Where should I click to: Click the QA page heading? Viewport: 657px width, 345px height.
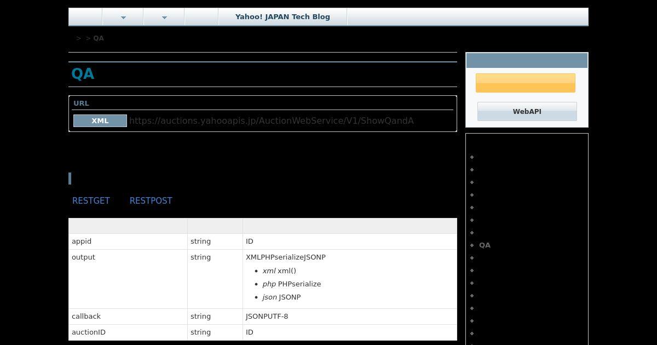click(83, 74)
